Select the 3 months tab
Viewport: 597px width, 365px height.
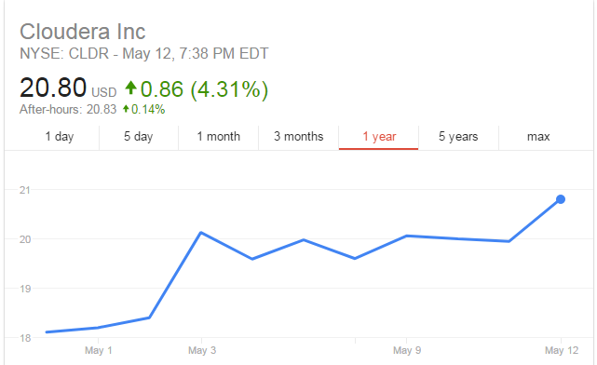(x=298, y=137)
